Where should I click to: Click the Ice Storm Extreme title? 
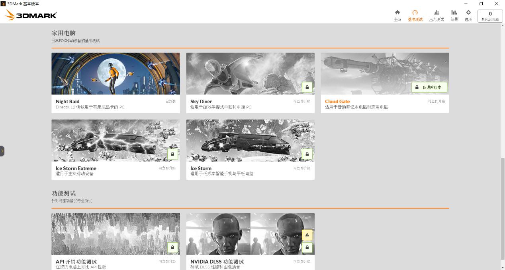tap(76, 168)
